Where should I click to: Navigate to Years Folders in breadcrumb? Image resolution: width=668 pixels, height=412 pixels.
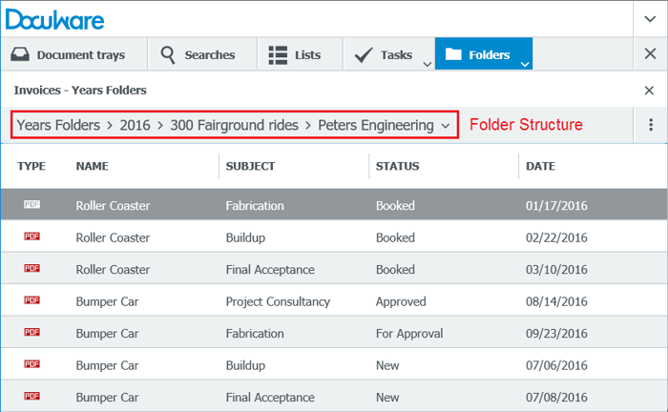click(x=59, y=125)
